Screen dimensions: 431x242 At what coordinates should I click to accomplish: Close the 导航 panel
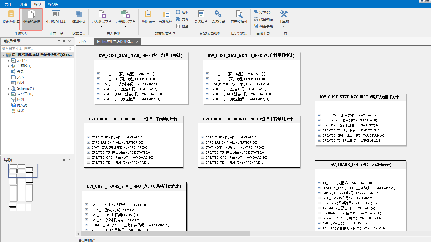point(70,160)
